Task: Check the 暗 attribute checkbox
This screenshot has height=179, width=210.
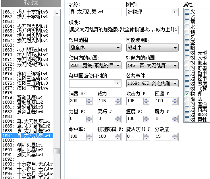Action: [187, 48]
